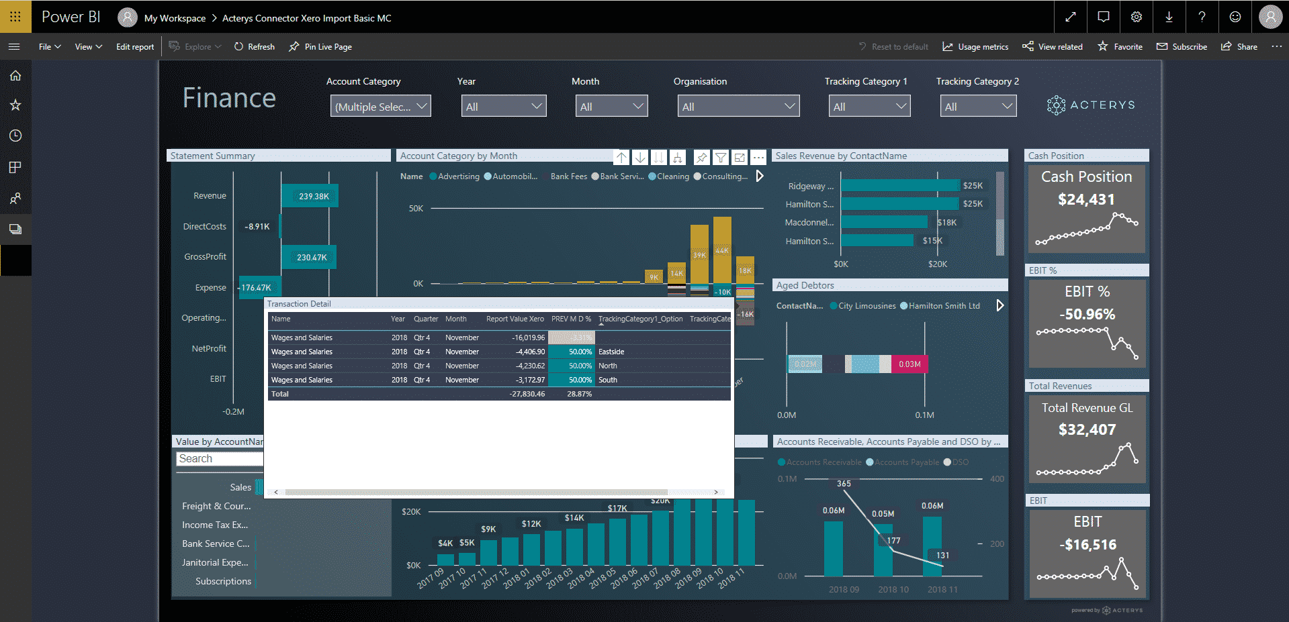Image resolution: width=1289 pixels, height=622 pixels.
Task: Open feedback smiley icon
Action: click(1235, 17)
